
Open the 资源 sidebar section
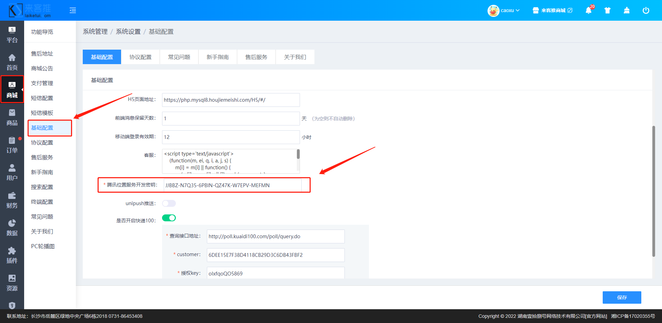(12, 283)
